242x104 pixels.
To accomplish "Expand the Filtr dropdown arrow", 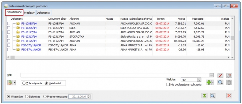I will tap(211, 75).
